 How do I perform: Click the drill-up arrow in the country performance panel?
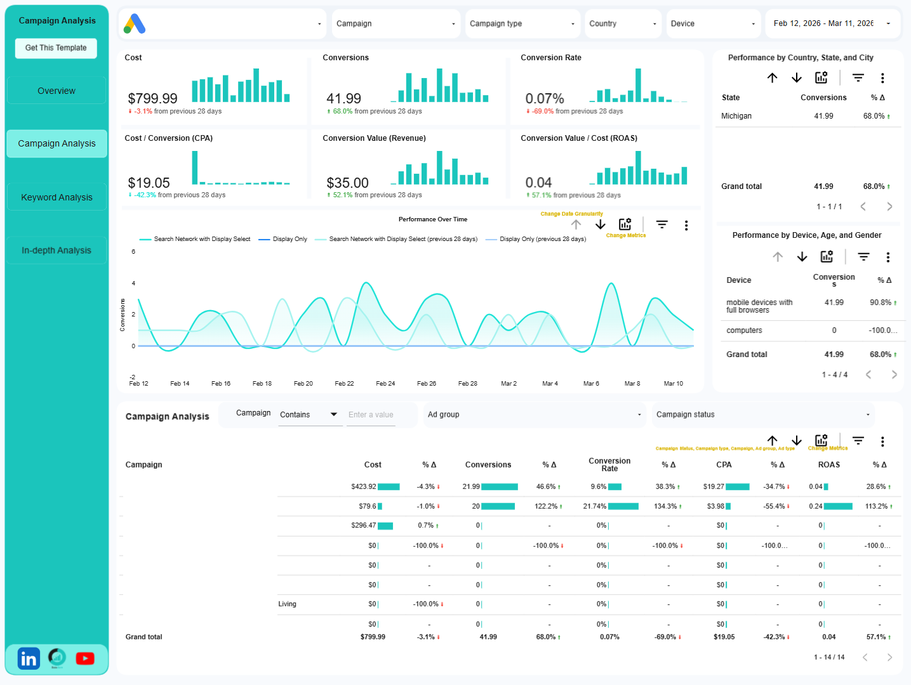(x=772, y=77)
